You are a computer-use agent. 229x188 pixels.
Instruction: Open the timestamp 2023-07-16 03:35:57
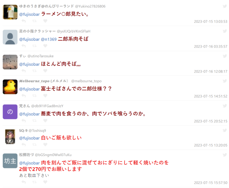click(211, 46)
